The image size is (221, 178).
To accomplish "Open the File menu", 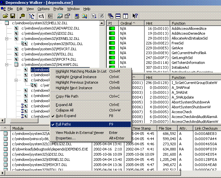I will click(x=10, y=9).
